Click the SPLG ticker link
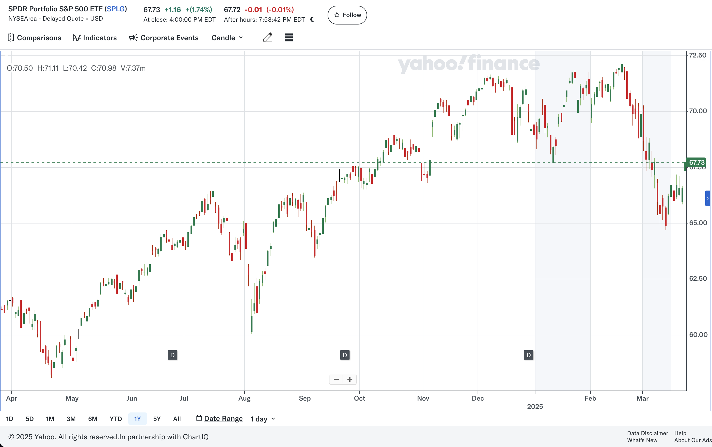The height and width of the screenshot is (447, 712). coord(116,9)
